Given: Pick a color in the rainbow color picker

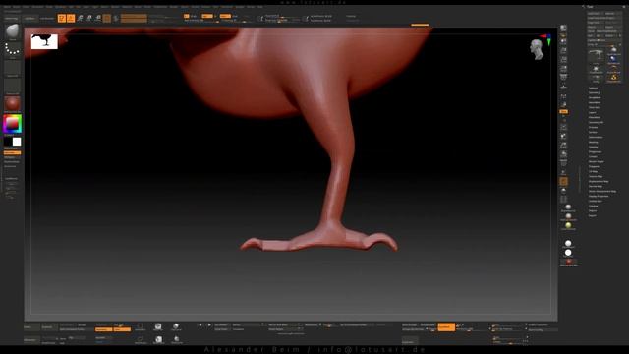Looking at the screenshot, I should point(12,124).
